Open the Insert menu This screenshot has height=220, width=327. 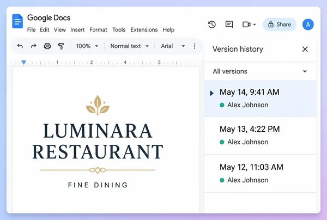77,30
